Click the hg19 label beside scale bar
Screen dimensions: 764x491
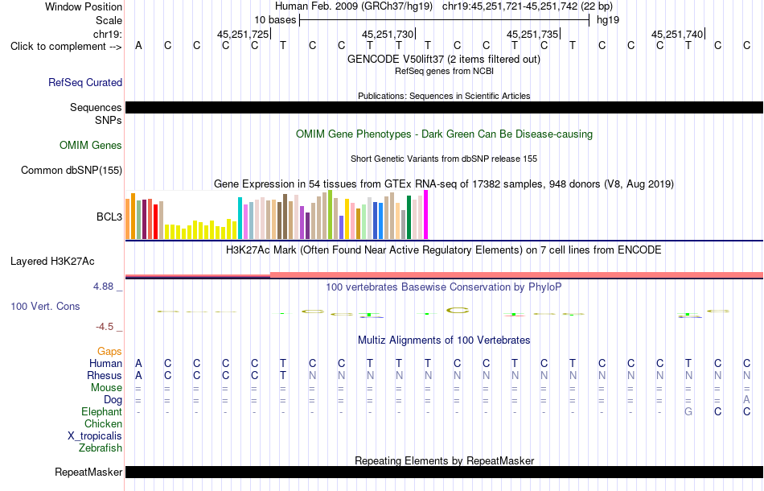coord(608,20)
